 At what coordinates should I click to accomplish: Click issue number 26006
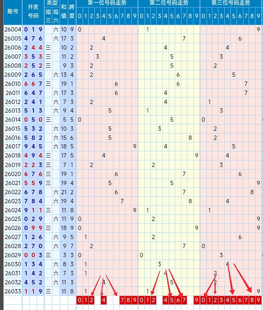(x=13, y=47)
